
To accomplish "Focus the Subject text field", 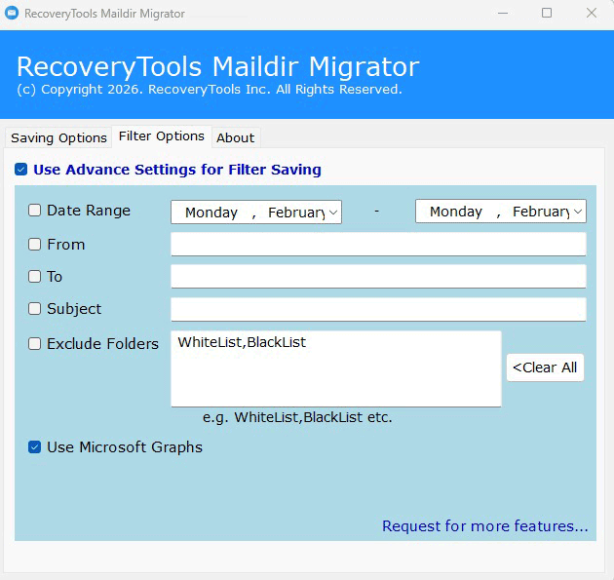I will (x=378, y=309).
